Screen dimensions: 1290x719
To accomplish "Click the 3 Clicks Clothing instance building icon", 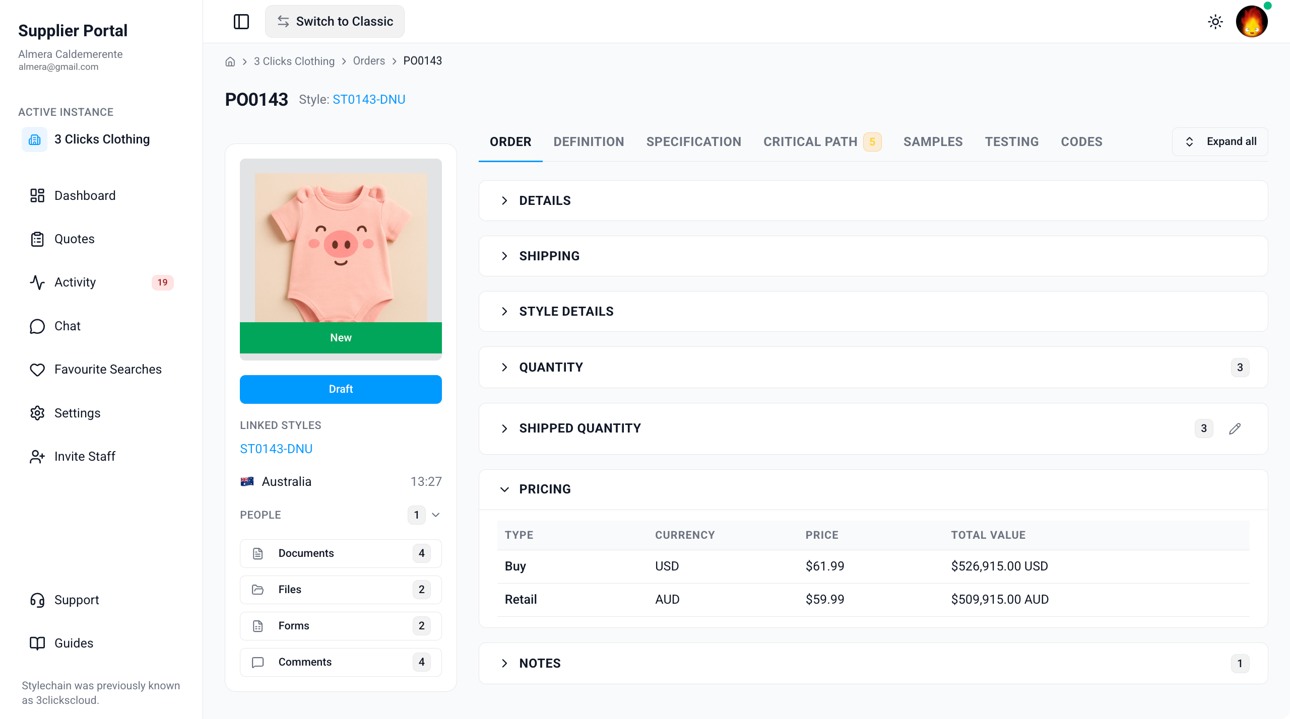I will coord(35,139).
